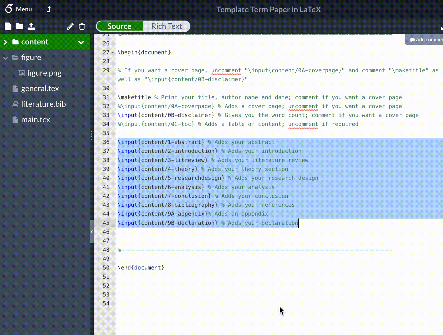Open literature.bib file
Viewport: 443px width, 335px height.
click(x=43, y=104)
